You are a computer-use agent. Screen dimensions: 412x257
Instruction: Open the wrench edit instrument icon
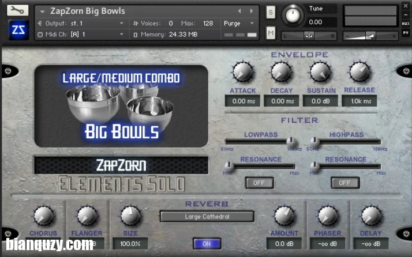pyautogui.click(x=18, y=10)
